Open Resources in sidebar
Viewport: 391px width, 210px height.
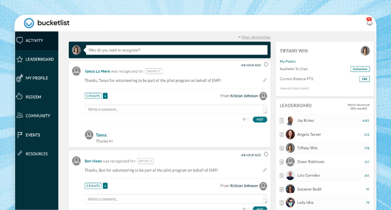pyautogui.click(x=37, y=154)
